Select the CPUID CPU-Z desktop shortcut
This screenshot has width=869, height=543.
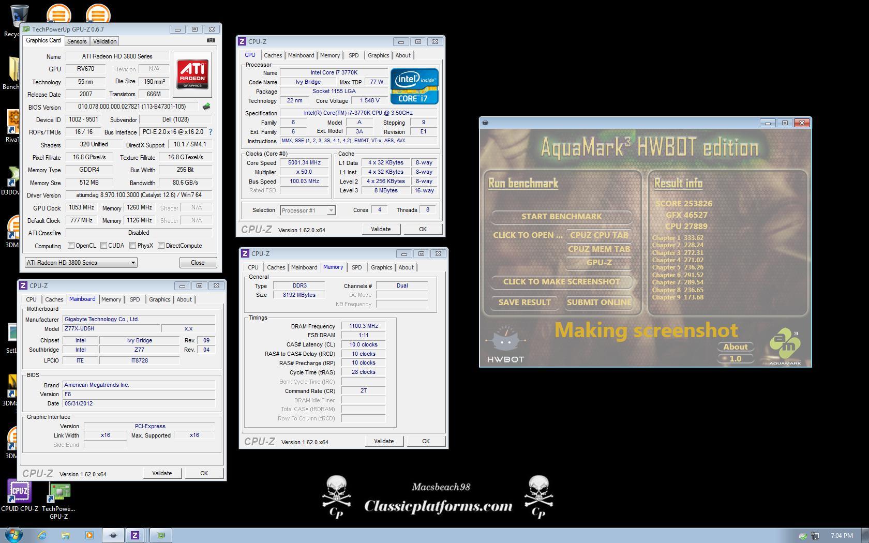20,495
